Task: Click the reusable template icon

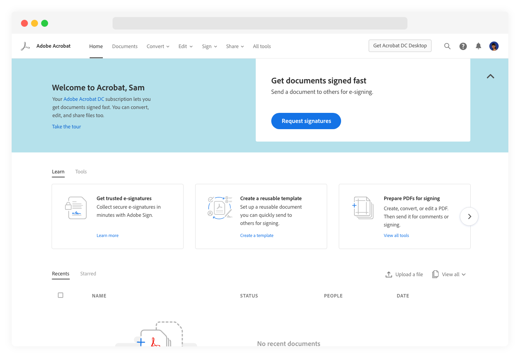Action: [220, 208]
